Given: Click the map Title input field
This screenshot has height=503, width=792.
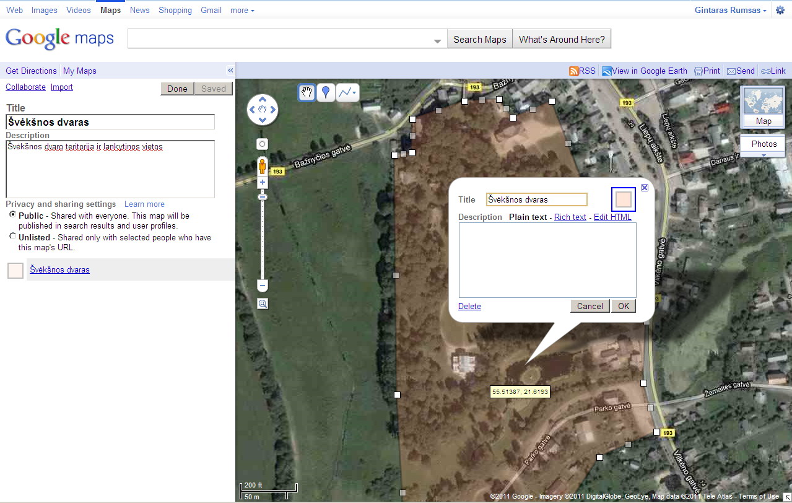Looking at the screenshot, I should point(110,122).
